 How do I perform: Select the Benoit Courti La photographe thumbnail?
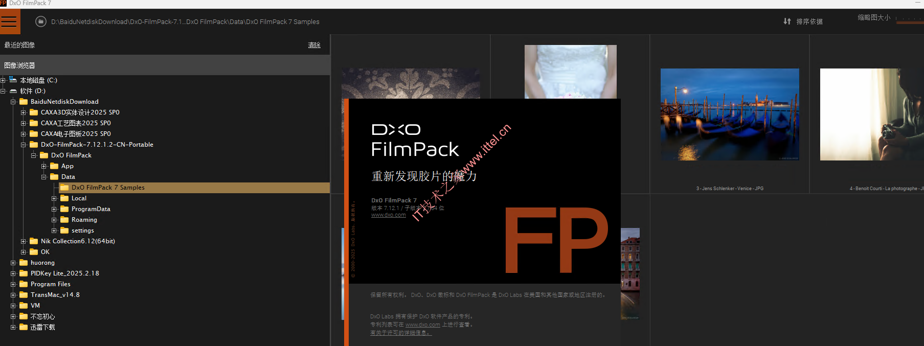(872, 114)
